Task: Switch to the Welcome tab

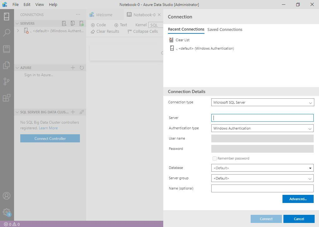Action: [x=104, y=15]
